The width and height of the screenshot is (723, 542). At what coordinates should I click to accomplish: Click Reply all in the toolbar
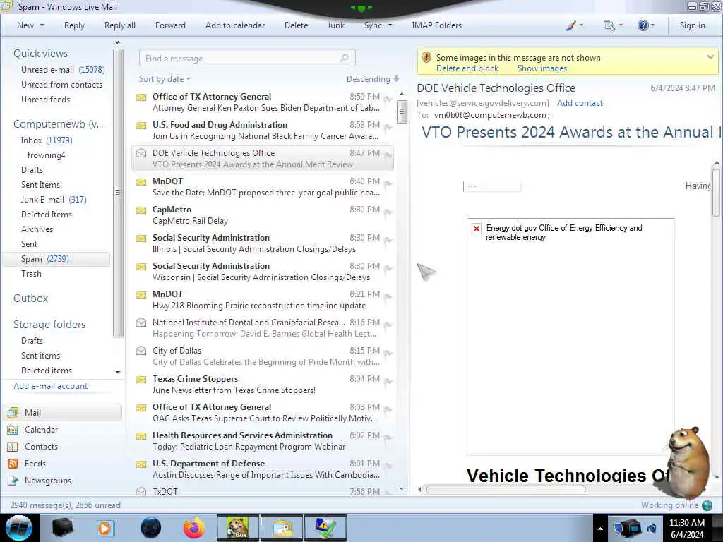[120, 25]
